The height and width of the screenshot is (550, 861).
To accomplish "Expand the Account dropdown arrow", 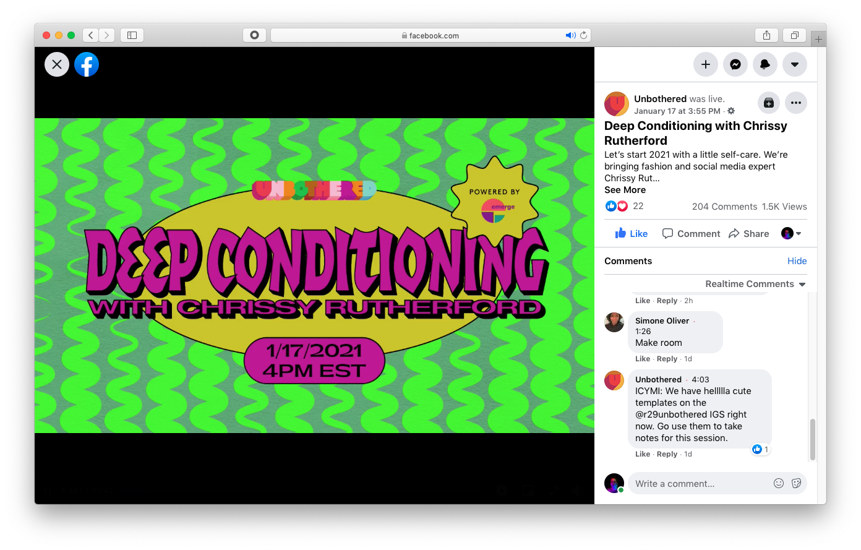I will 795,64.
